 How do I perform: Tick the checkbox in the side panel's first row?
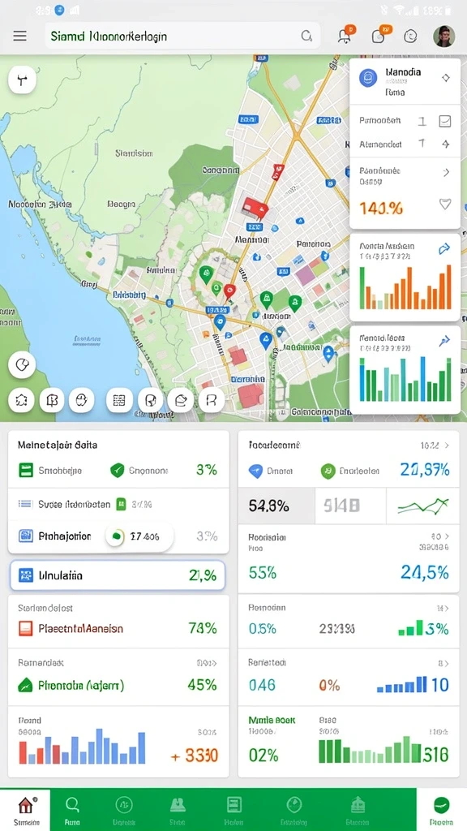click(445, 122)
